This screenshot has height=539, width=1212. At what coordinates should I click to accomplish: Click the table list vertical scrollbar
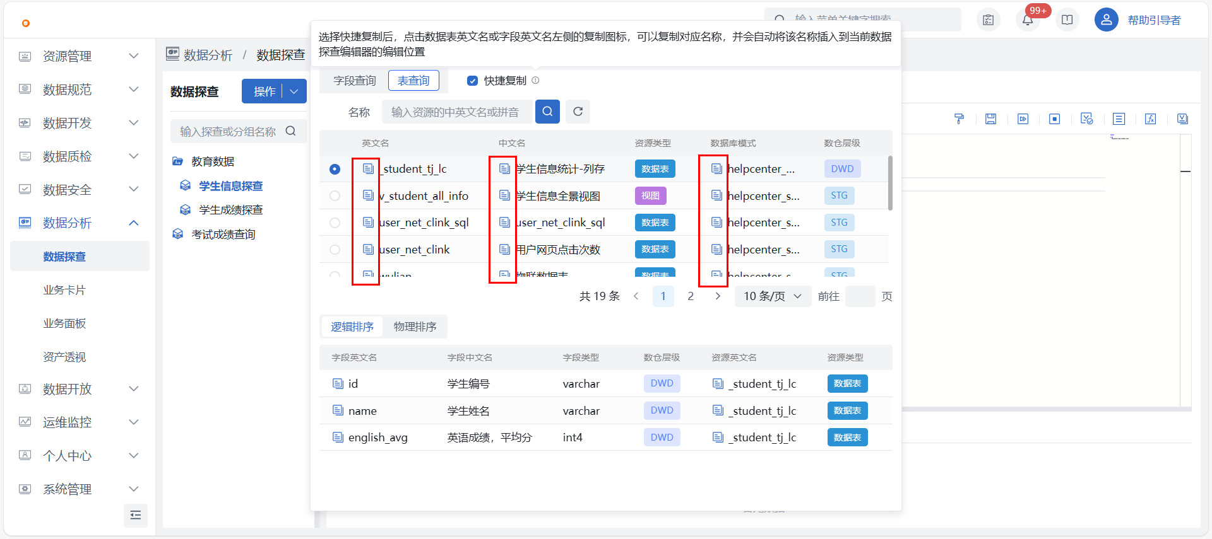pos(890,183)
